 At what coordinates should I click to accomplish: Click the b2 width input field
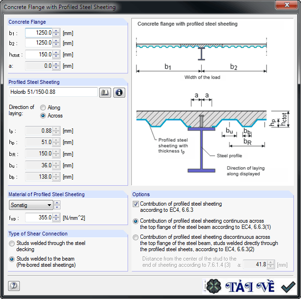pos(39,43)
